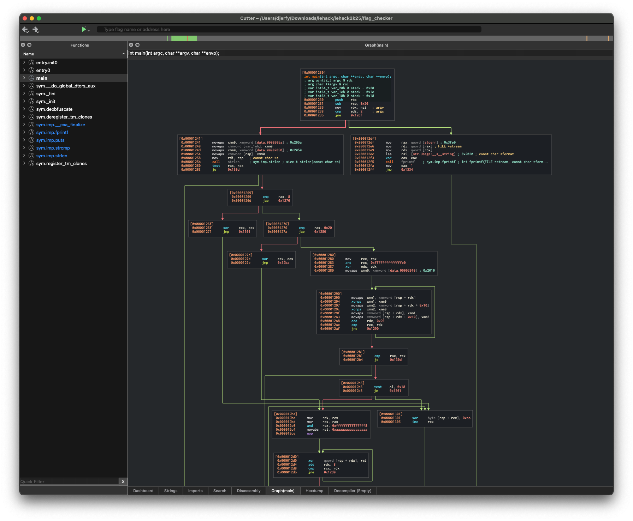Switch to the Strings tab
Image resolution: width=633 pixels, height=521 pixels.
pos(171,491)
